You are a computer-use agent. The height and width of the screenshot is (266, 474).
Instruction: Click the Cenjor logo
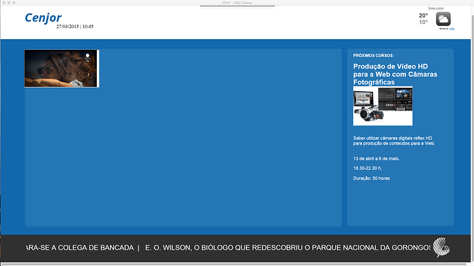coord(43,18)
